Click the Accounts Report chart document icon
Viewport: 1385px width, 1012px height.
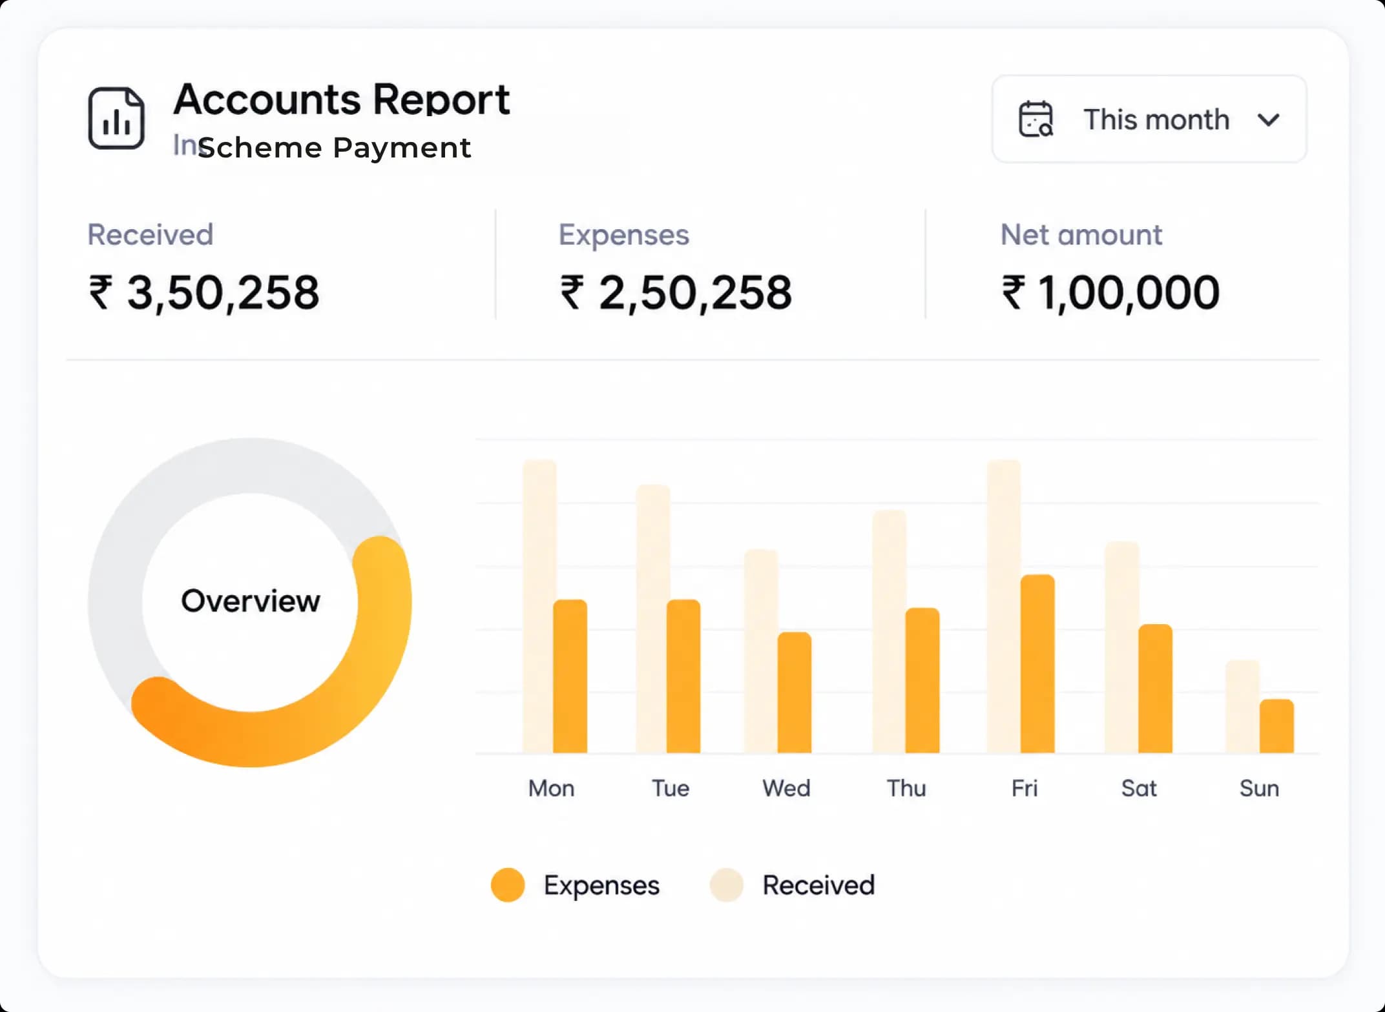coord(116,118)
